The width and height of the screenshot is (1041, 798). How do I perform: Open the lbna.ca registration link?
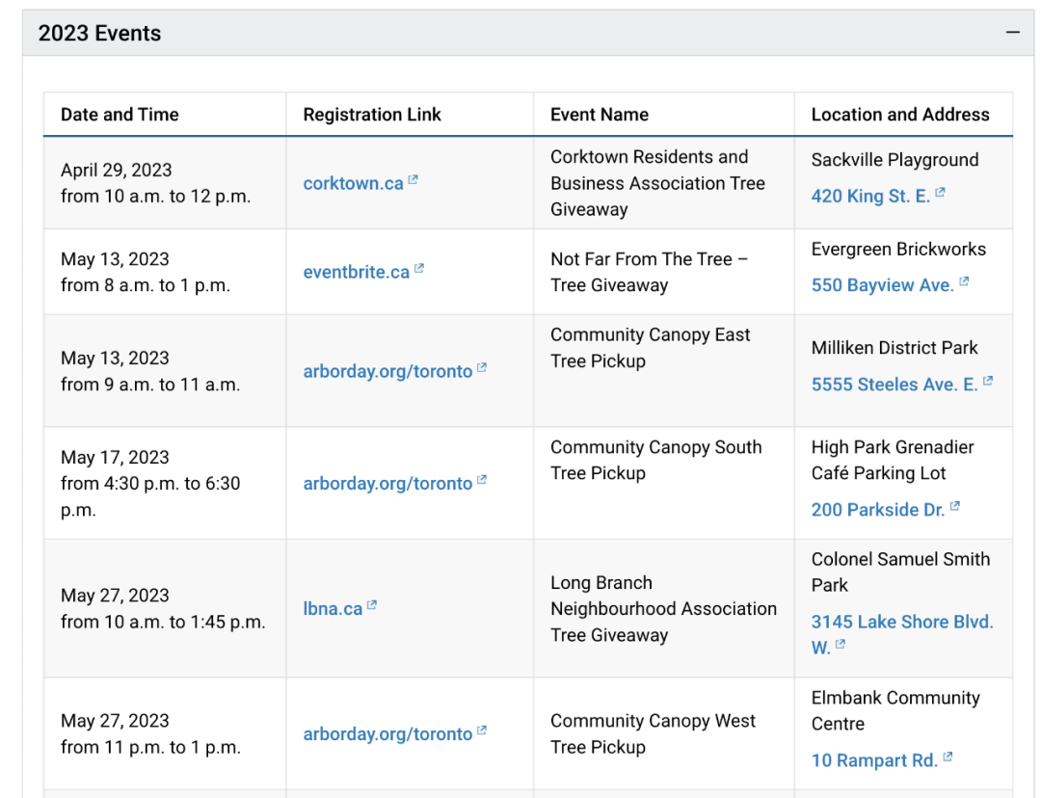point(333,609)
